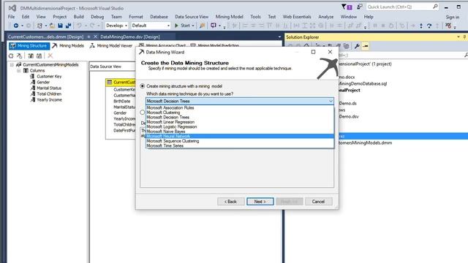The image size is (468, 263).
Task: Open the Data Source View menu
Action: pos(192,17)
